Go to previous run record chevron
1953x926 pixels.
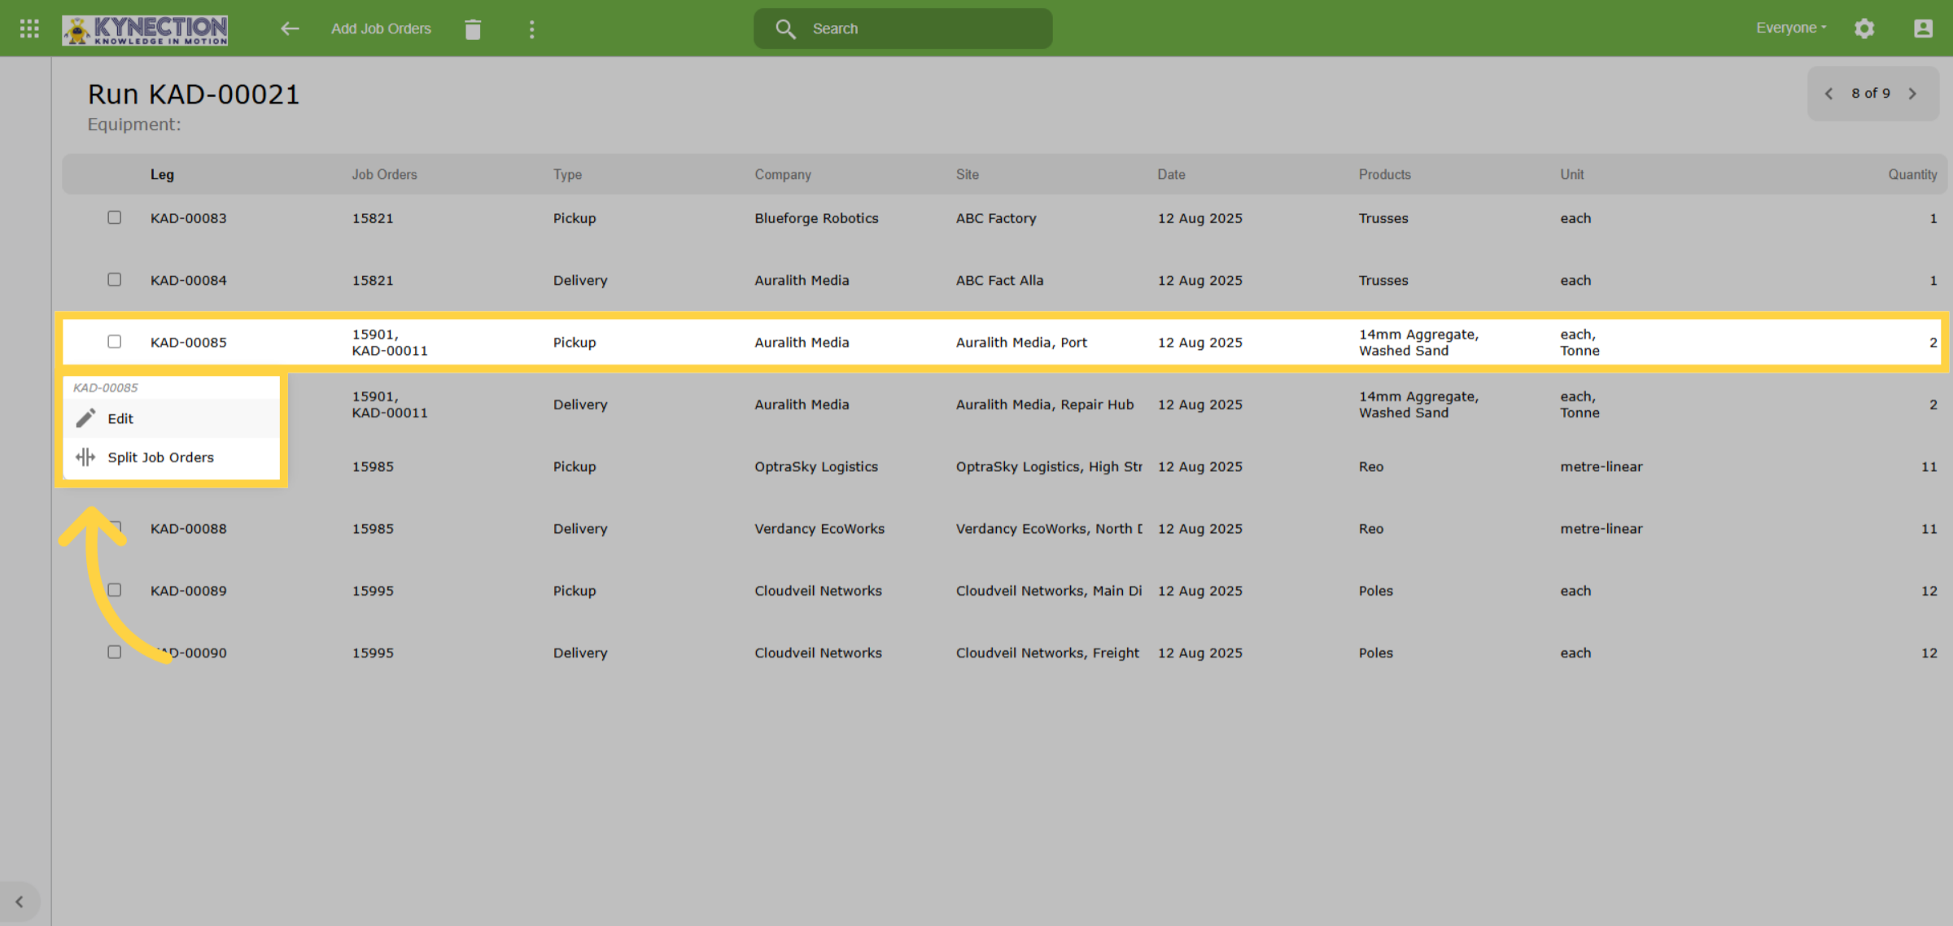coord(1828,94)
